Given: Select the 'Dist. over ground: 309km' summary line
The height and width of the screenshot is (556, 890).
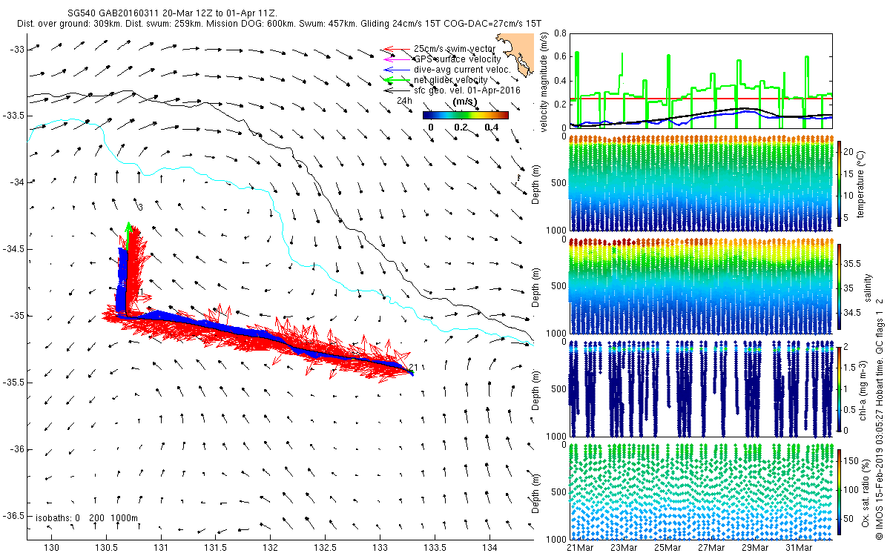Looking at the screenshot, I should pos(280,24).
